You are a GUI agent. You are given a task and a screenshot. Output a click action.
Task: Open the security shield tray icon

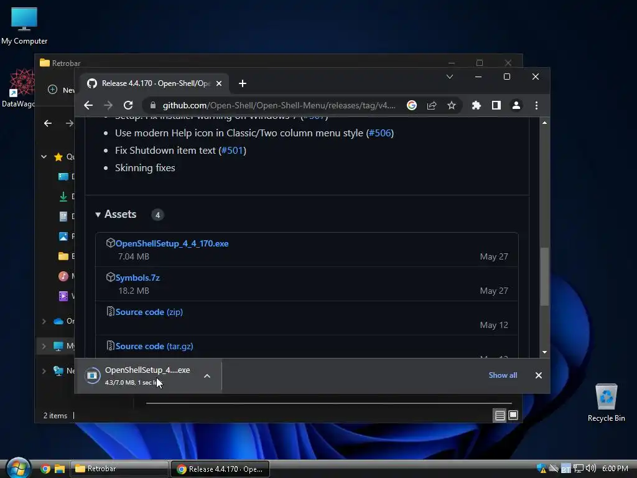542,469
